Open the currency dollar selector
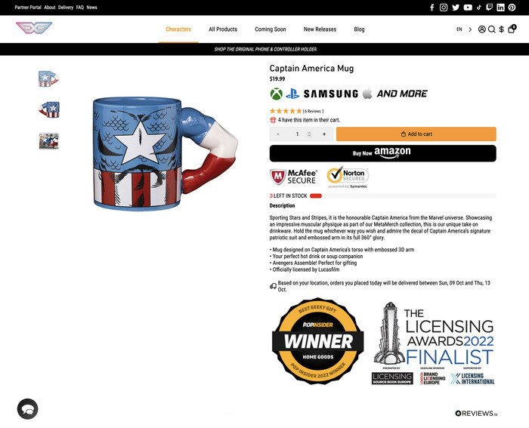This screenshot has height=428, width=529. coord(501,29)
